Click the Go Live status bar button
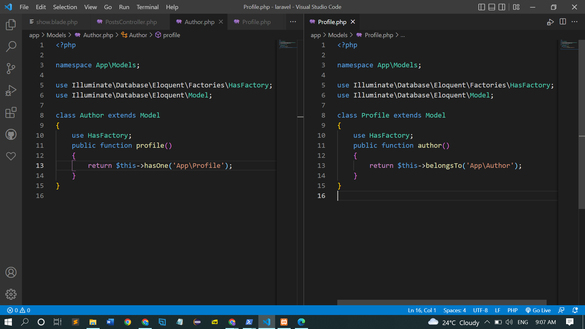 click(538, 310)
